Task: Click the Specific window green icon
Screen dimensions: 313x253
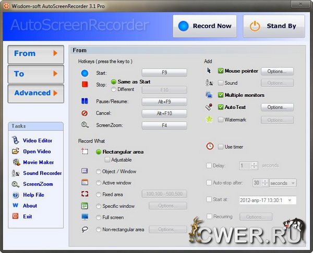Action: 85,206
